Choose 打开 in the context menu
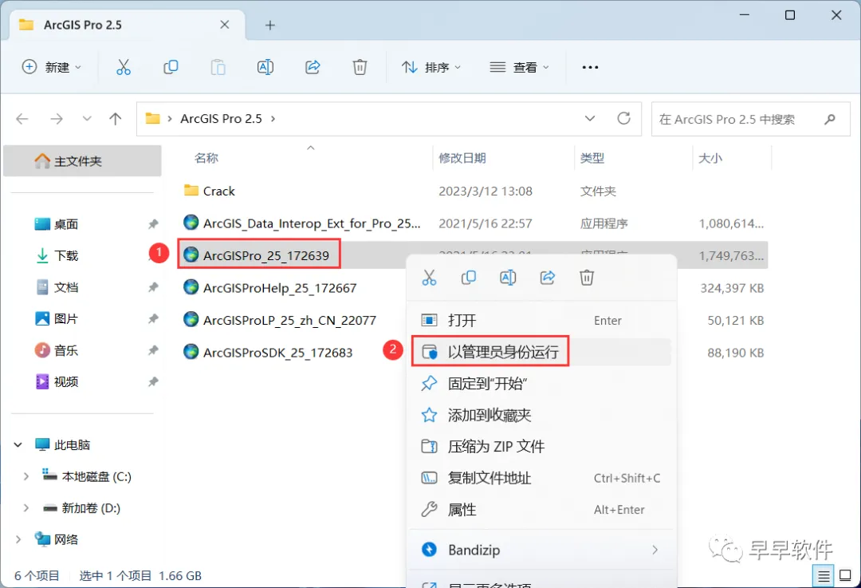Image resolution: width=861 pixels, height=588 pixels. tap(541, 321)
